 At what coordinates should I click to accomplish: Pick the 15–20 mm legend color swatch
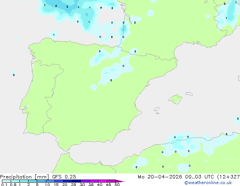[x=59, y=181]
